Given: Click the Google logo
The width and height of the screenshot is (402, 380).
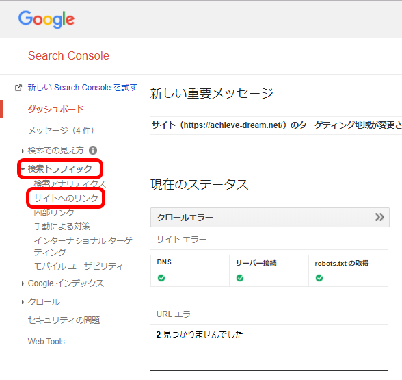Looking at the screenshot, I should [x=46, y=19].
